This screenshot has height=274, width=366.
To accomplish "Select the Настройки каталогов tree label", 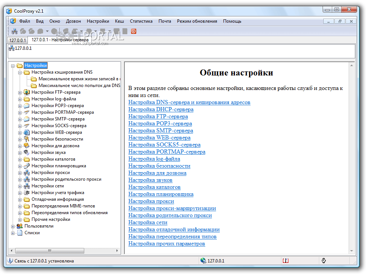I will pyautogui.click(x=53, y=159).
